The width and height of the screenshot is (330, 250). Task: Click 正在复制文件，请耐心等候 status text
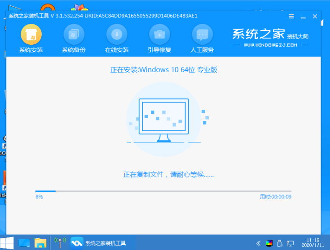pos(168,174)
